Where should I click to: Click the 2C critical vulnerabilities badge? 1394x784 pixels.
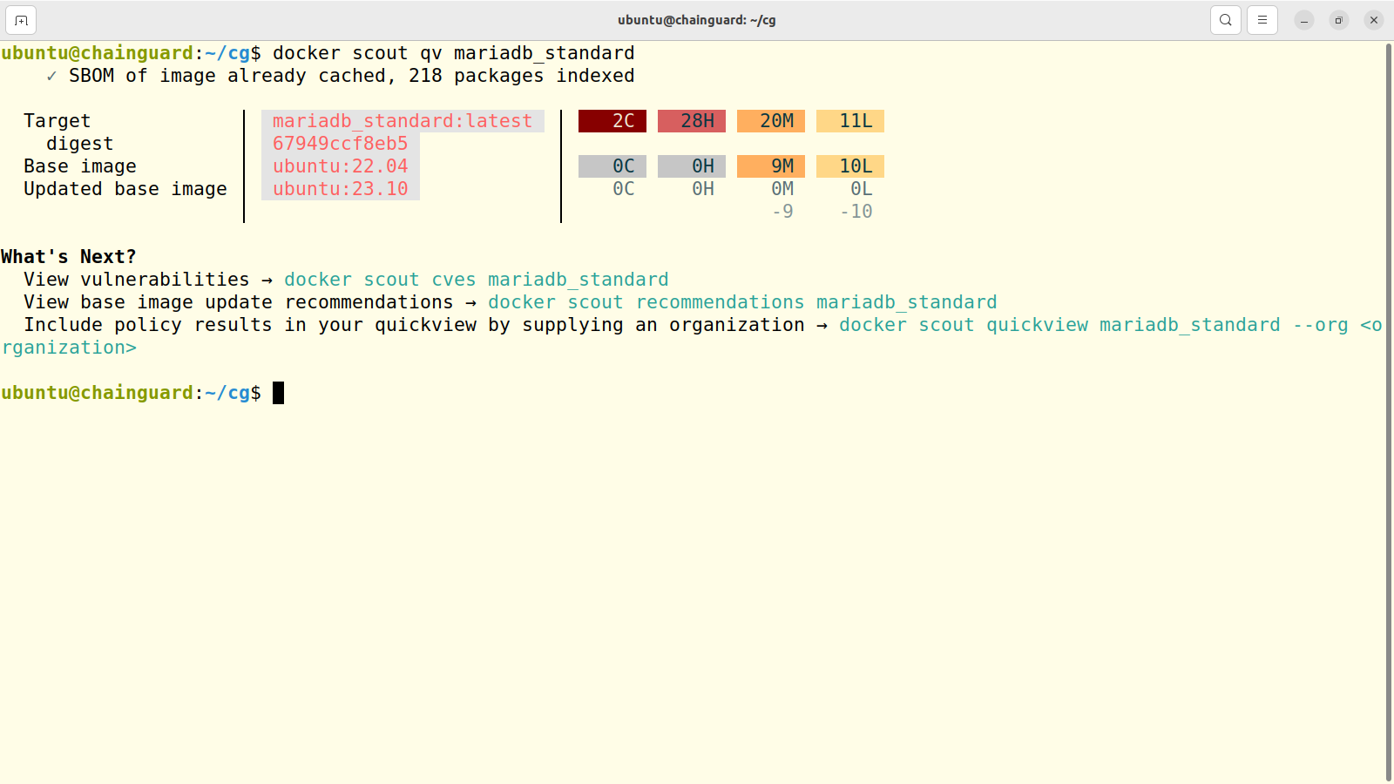point(612,121)
